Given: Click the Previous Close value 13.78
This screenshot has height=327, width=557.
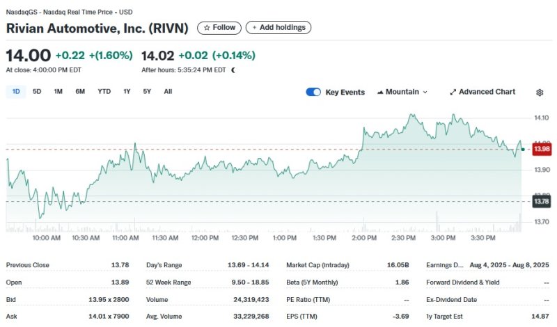Looking at the screenshot, I should pos(120,265).
